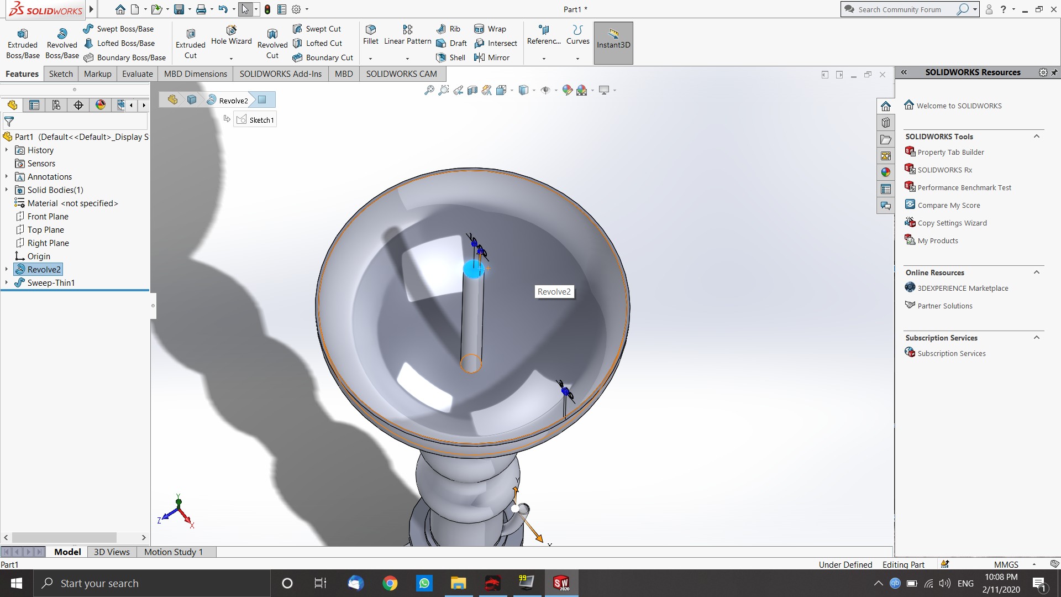1061x597 pixels.
Task: Open the Curves dropdown arrow
Action: (x=577, y=59)
